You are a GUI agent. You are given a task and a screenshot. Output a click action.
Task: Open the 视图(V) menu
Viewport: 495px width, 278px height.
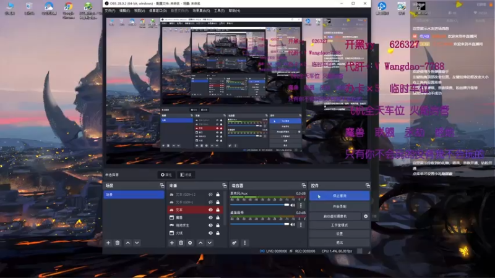coord(140,11)
